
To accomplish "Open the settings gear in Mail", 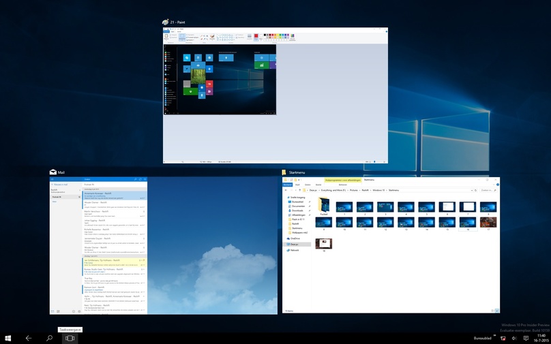I will pyautogui.click(x=79, y=311).
